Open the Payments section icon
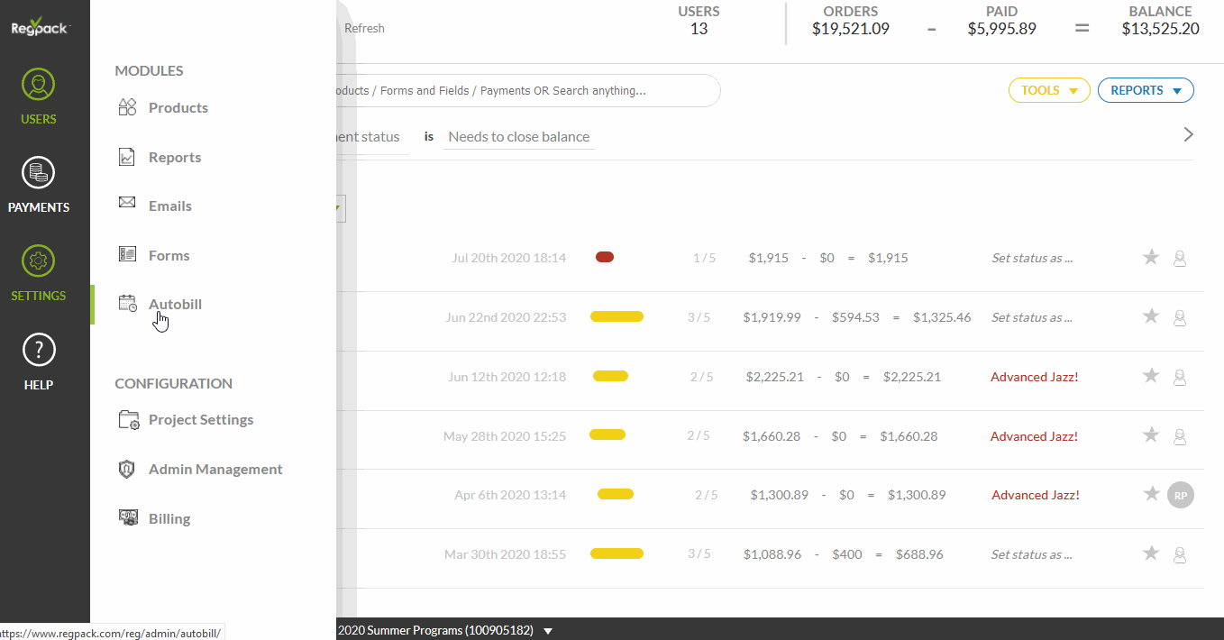Image resolution: width=1224 pixels, height=640 pixels. pos(39,173)
